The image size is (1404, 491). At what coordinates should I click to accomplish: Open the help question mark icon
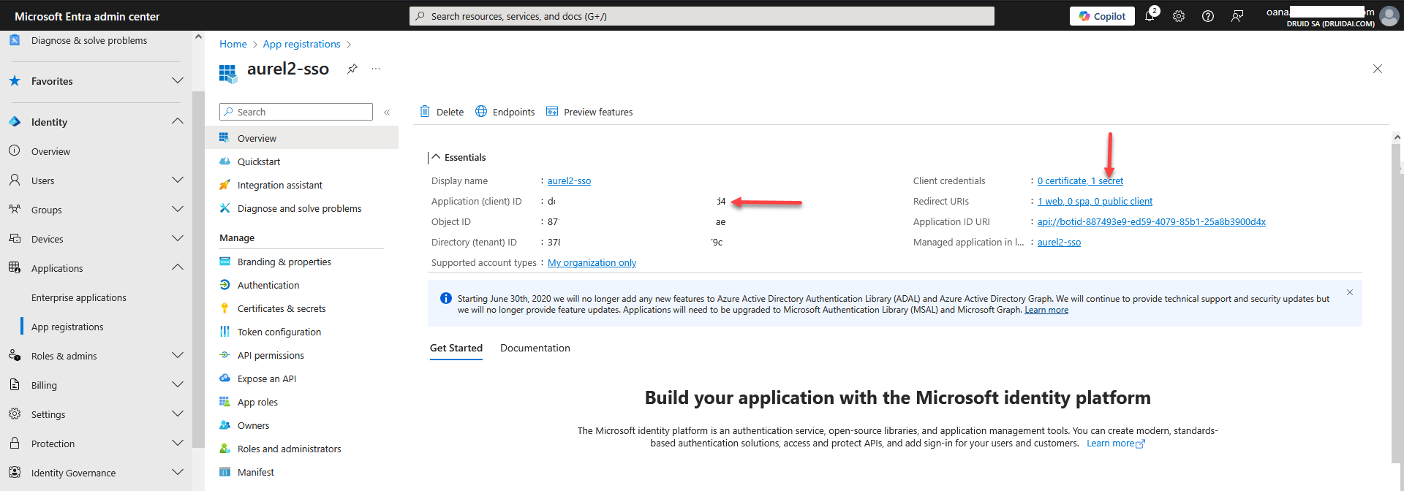tap(1208, 16)
